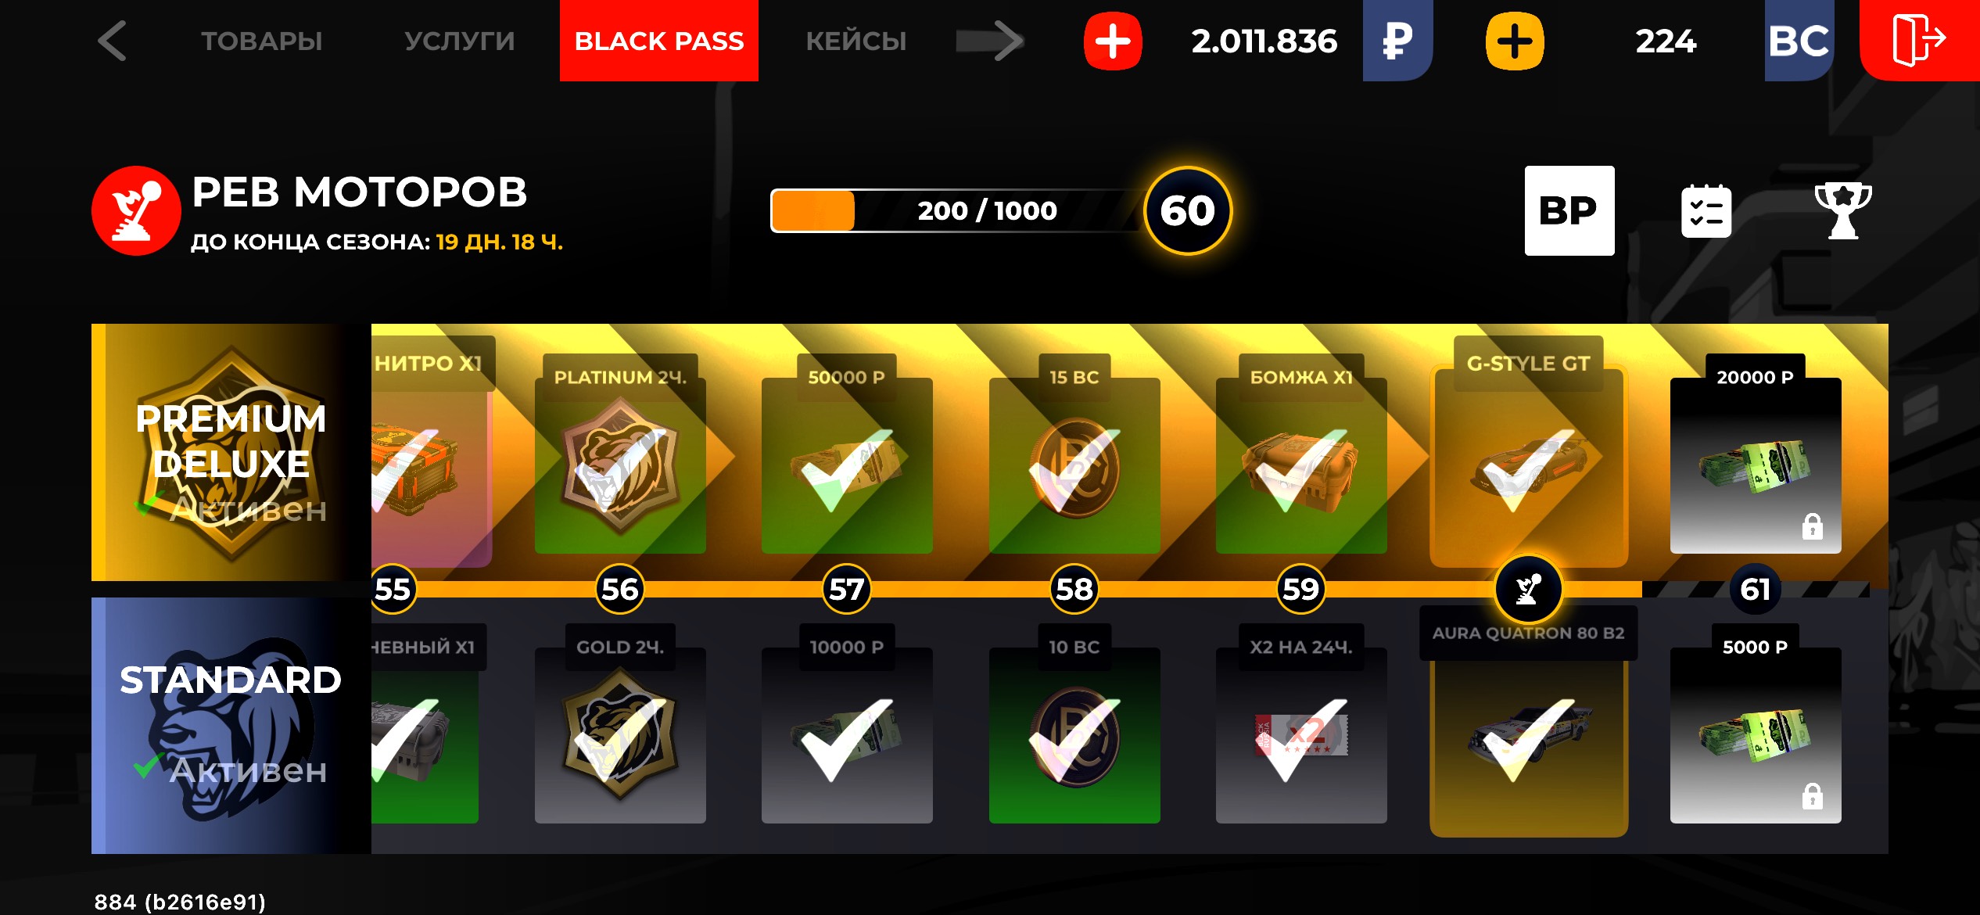Go to next shop tabs with right arrow
1980x915 pixels.
pos(990,41)
